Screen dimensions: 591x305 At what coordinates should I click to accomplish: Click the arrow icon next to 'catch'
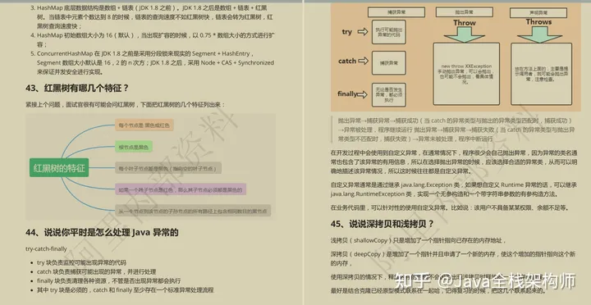point(363,61)
